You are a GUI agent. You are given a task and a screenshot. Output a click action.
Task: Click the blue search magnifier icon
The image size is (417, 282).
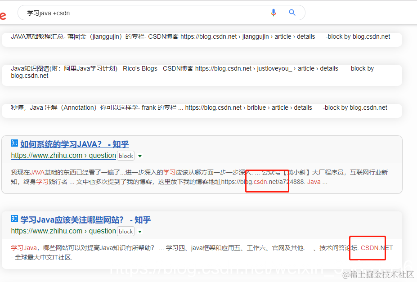(x=292, y=13)
